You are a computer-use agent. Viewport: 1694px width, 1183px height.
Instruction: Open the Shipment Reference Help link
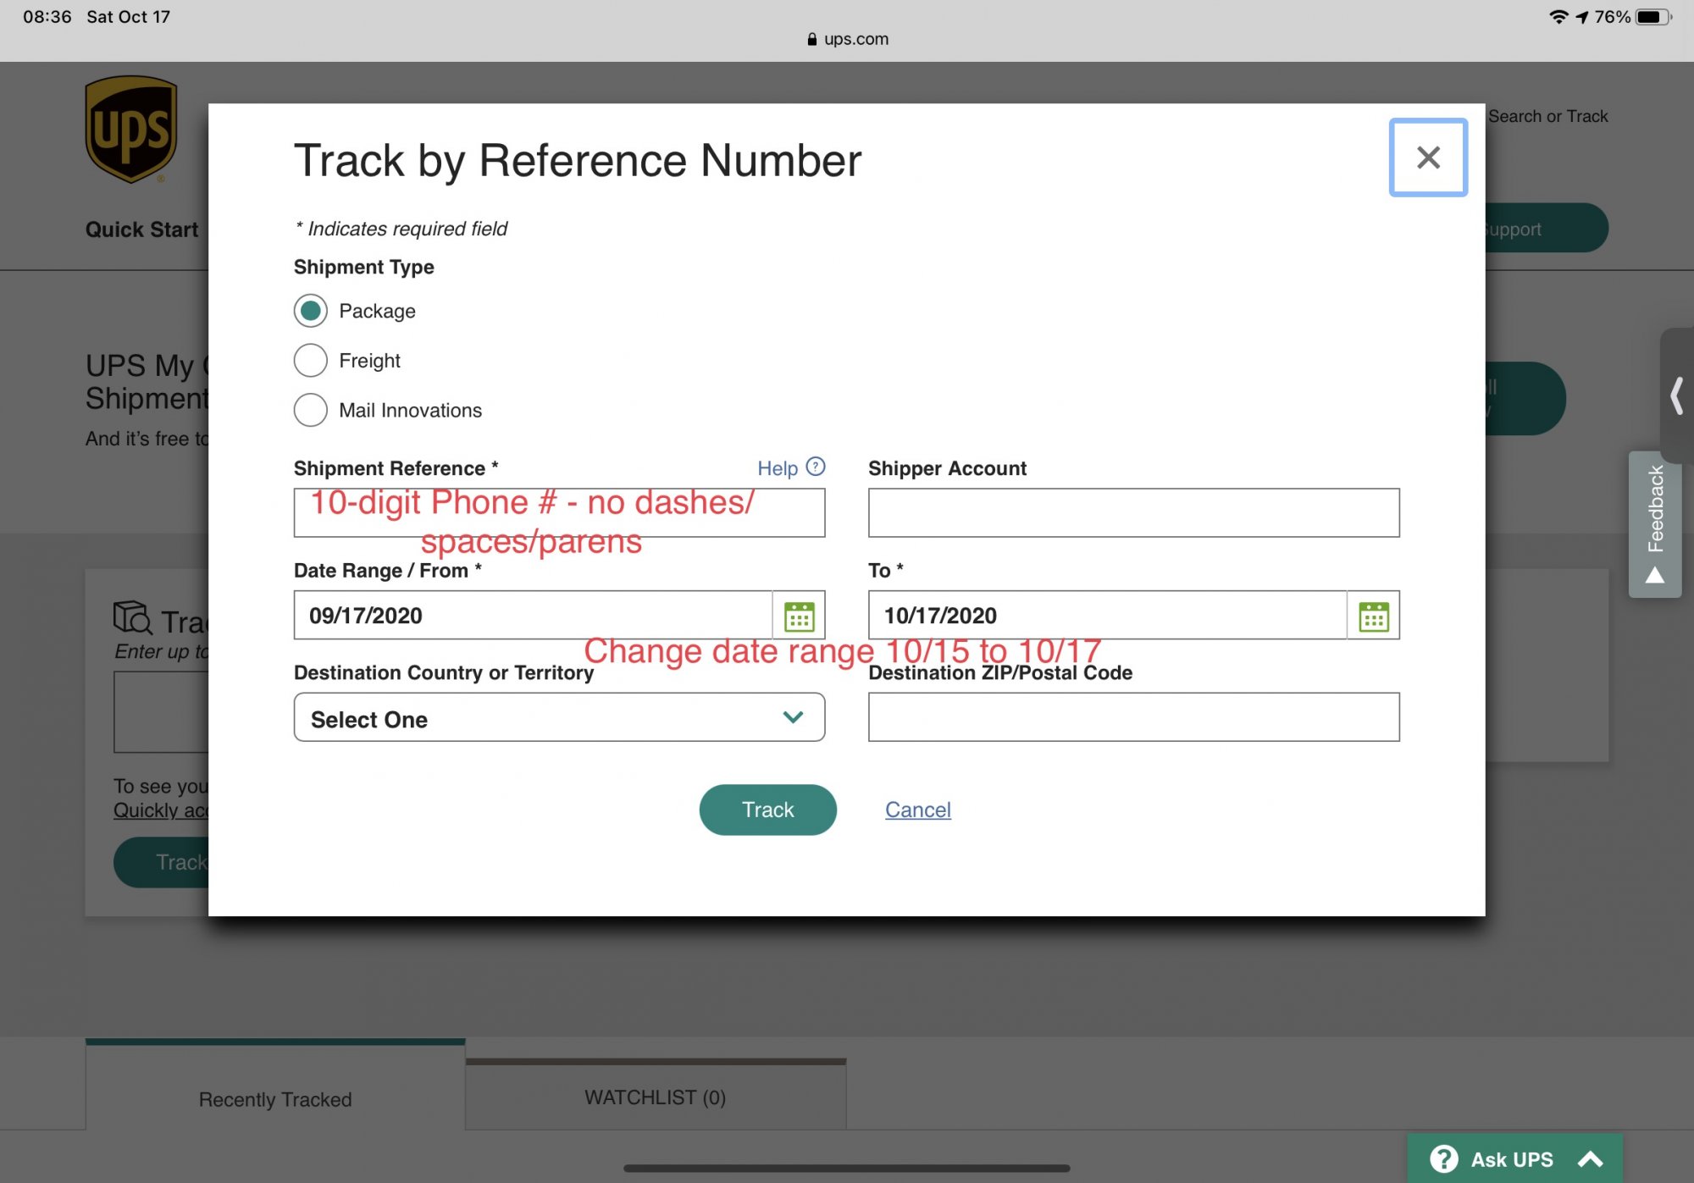[777, 468]
